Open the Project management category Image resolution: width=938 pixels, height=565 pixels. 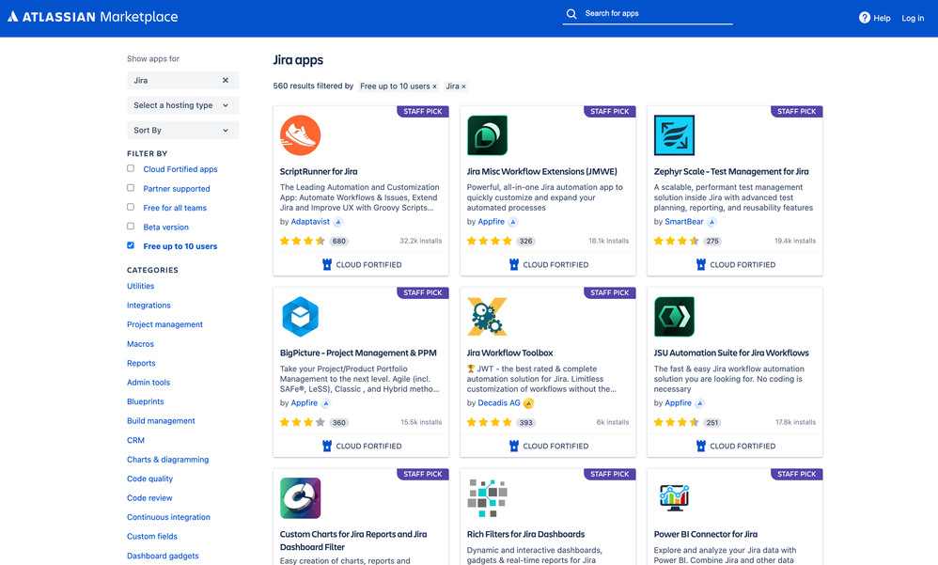point(164,324)
